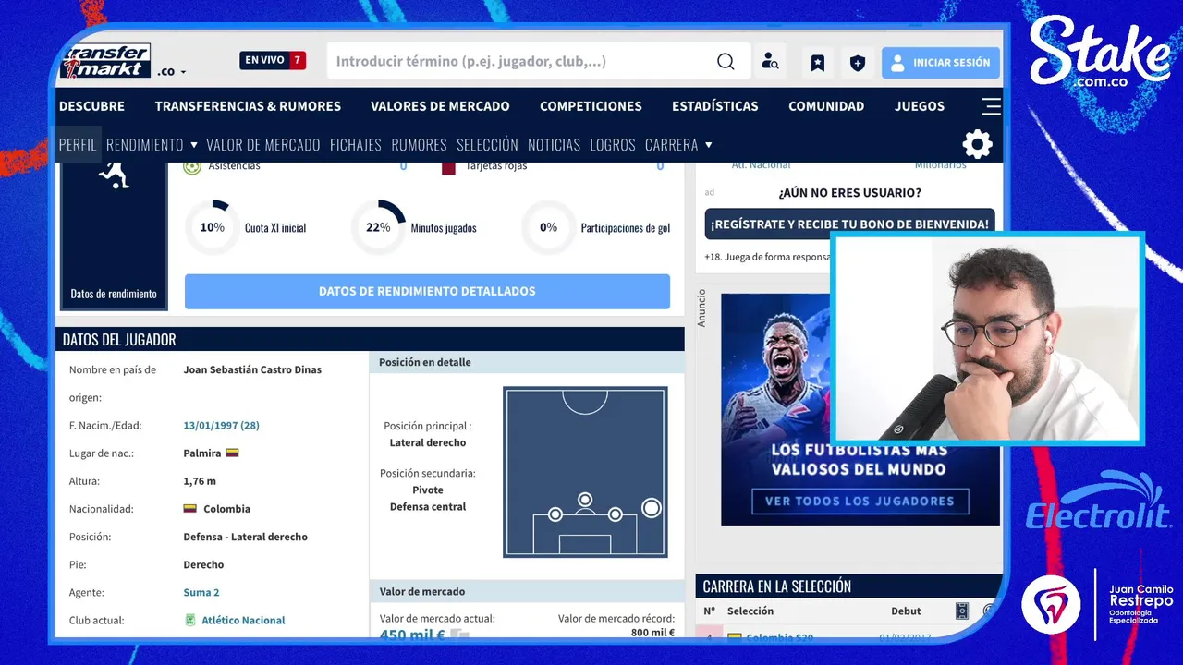The image size is (1183, 665).
Task: Click the Datos de rendimiento player tile
Action: 114,236
